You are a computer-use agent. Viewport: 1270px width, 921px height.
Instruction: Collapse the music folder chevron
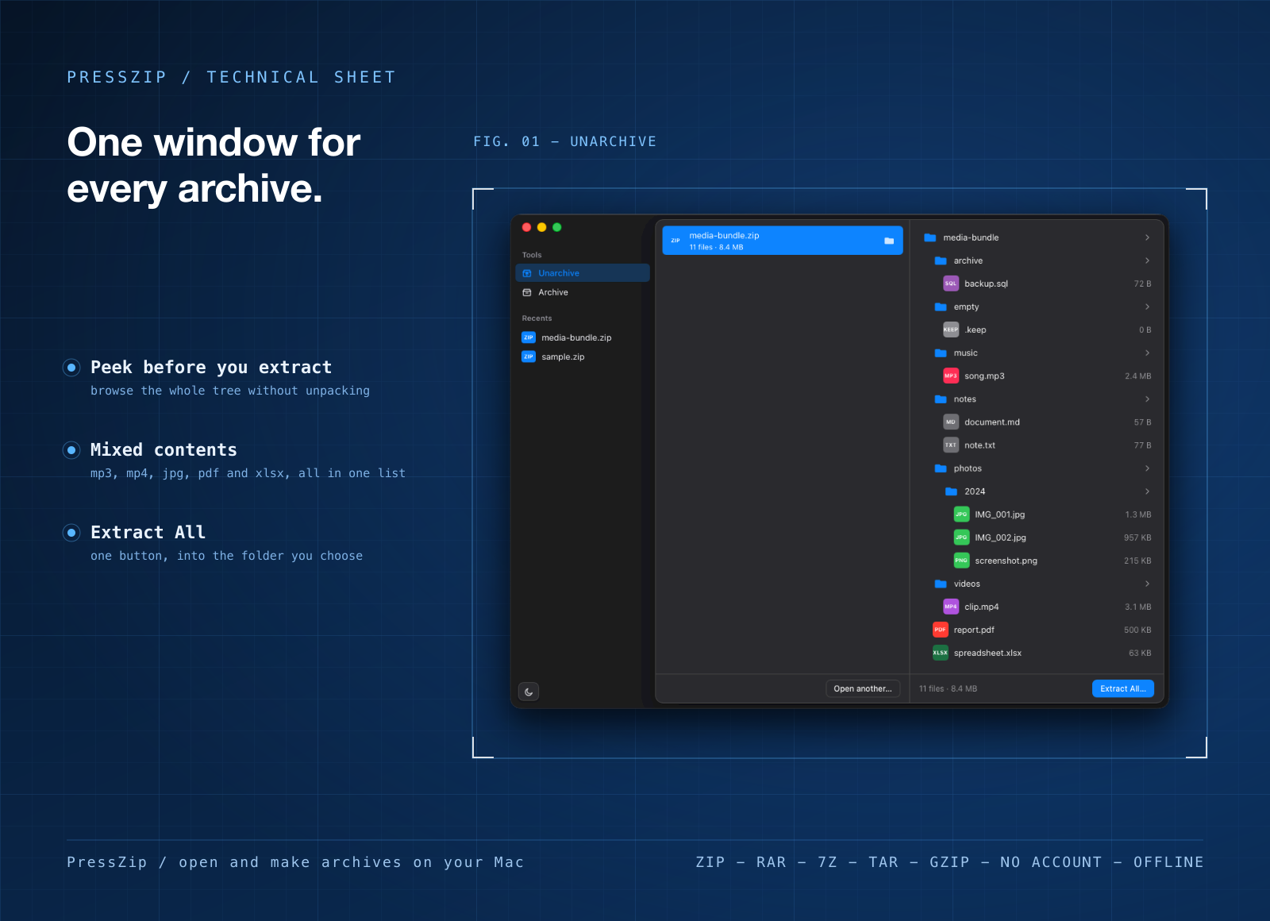point(1147,353)
